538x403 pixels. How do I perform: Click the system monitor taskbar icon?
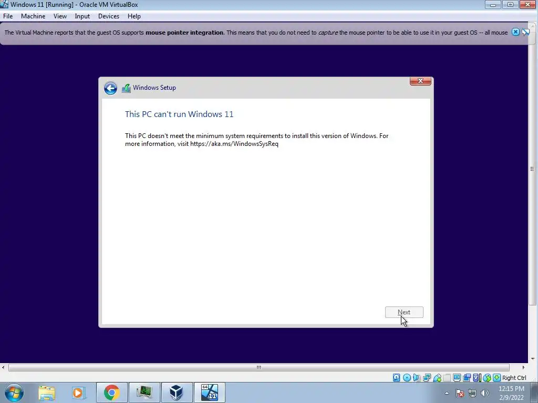[144, 393]
